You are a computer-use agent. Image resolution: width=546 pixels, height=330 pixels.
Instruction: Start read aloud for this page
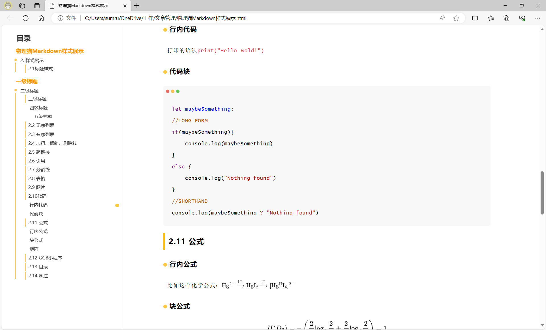[x=442, y=18]
